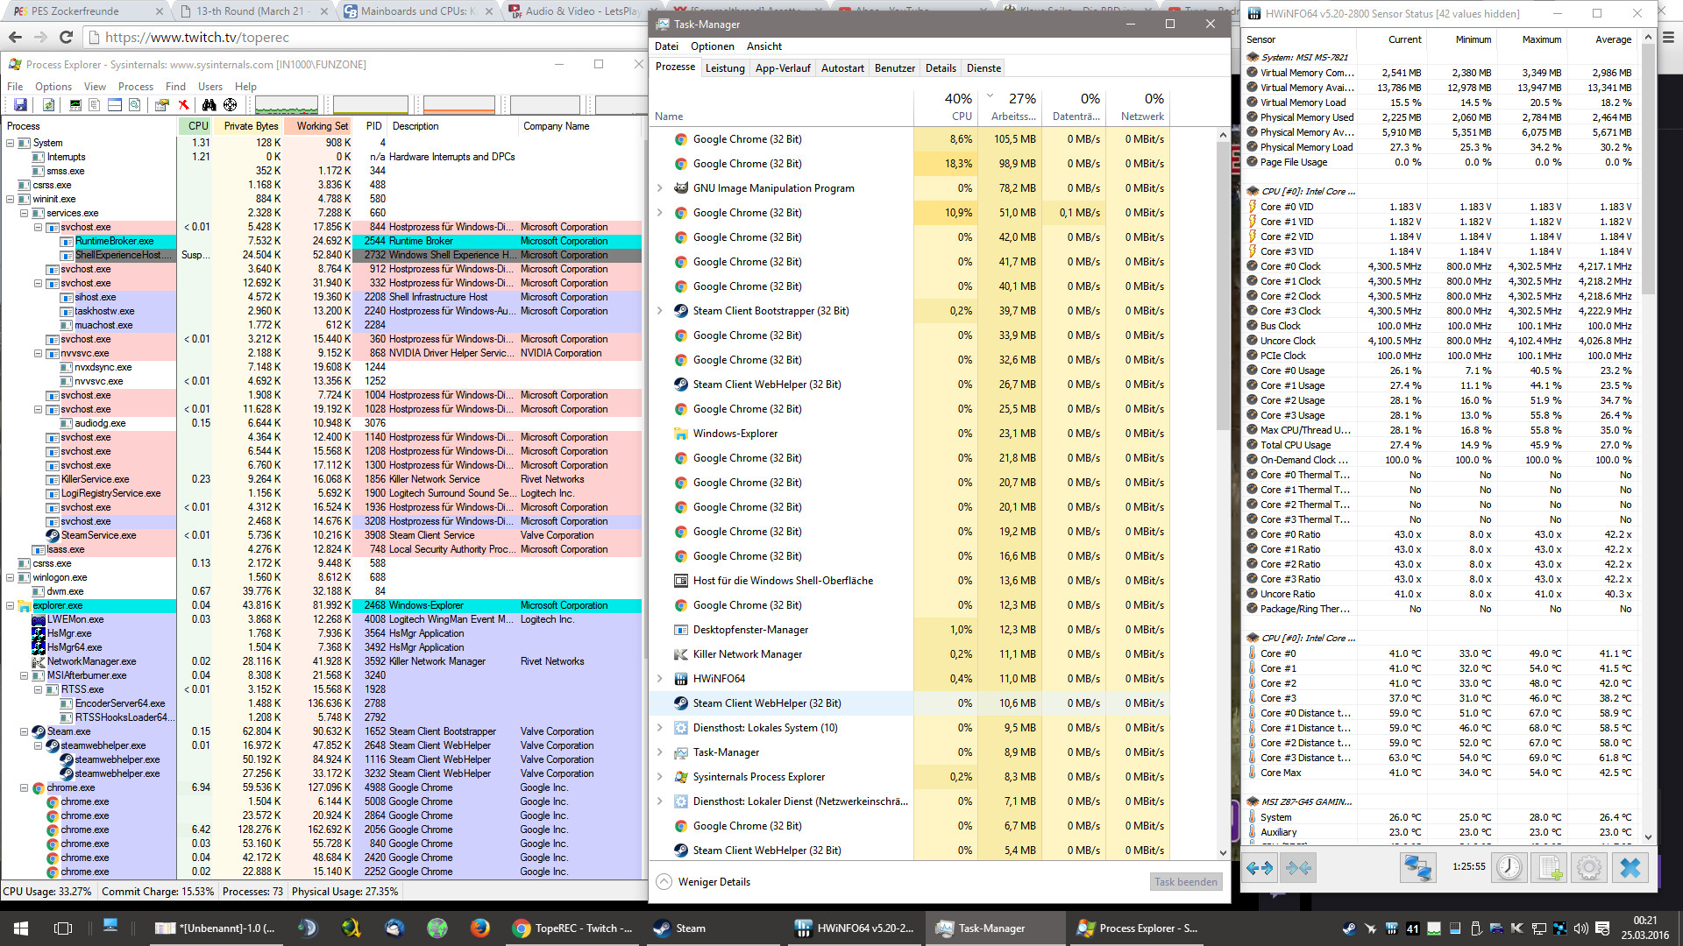Image resolution: width=1683 pixels, height=946 pixels.
Task: Click the Save icon in Process Explorer toolbar
Action: [20, 105]
